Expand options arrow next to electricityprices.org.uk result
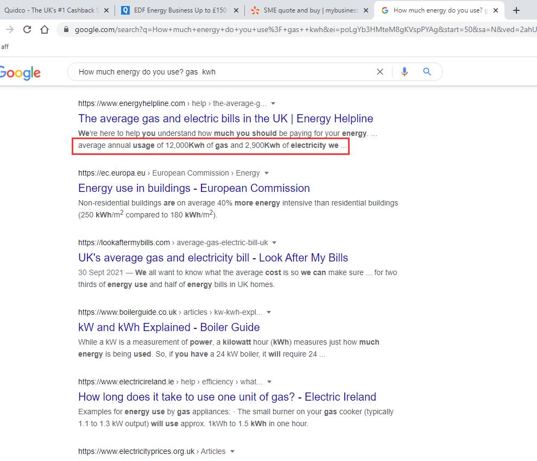Image resolution: width=537 pixels, height=461 pixels. (232, 451)
